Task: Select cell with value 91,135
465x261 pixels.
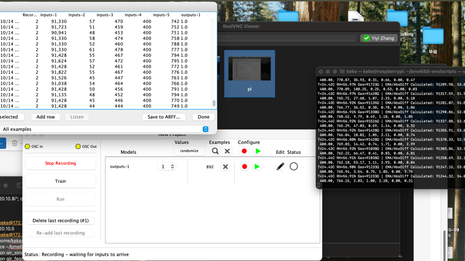Action: 59,94
